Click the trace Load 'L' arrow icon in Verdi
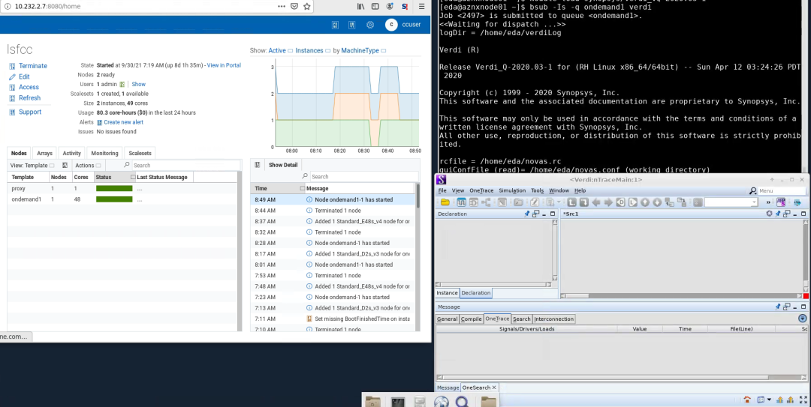The image size is (811, 407). point(571,202)
